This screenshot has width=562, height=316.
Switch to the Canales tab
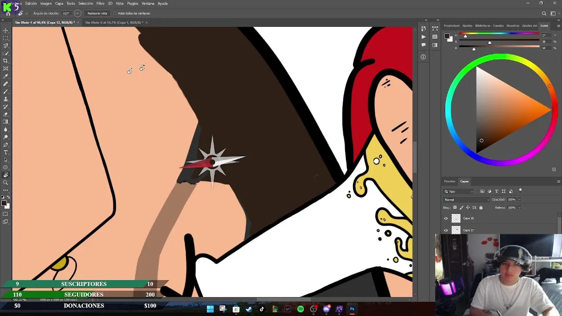(x=498, y=26)
